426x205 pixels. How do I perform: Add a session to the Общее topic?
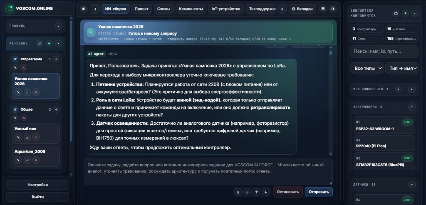coord(56,109)
